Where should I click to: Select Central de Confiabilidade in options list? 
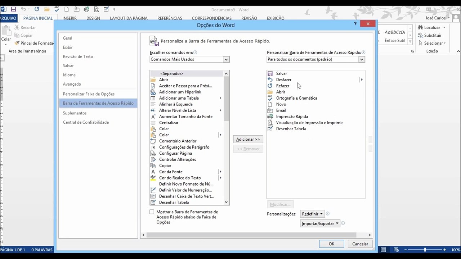point(98,122)
